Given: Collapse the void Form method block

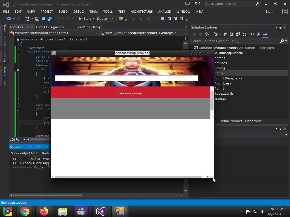Looking at the screenshot, I should 18,109.
